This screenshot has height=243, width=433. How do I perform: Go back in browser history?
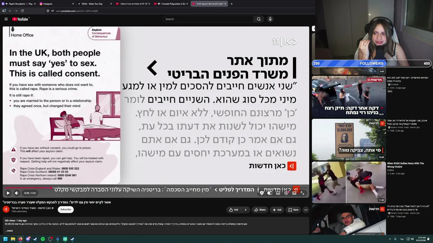[10, 11]
